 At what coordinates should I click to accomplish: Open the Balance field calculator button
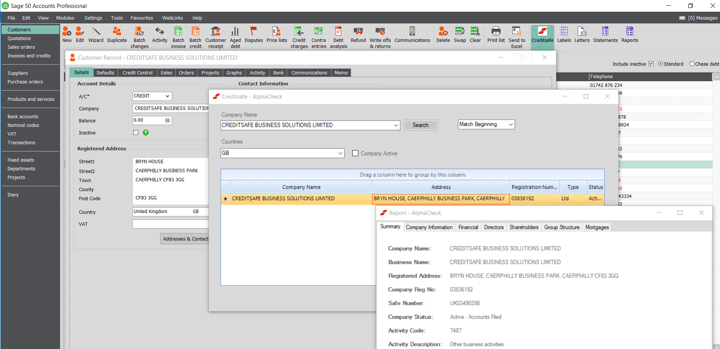[x=167, y=120]
